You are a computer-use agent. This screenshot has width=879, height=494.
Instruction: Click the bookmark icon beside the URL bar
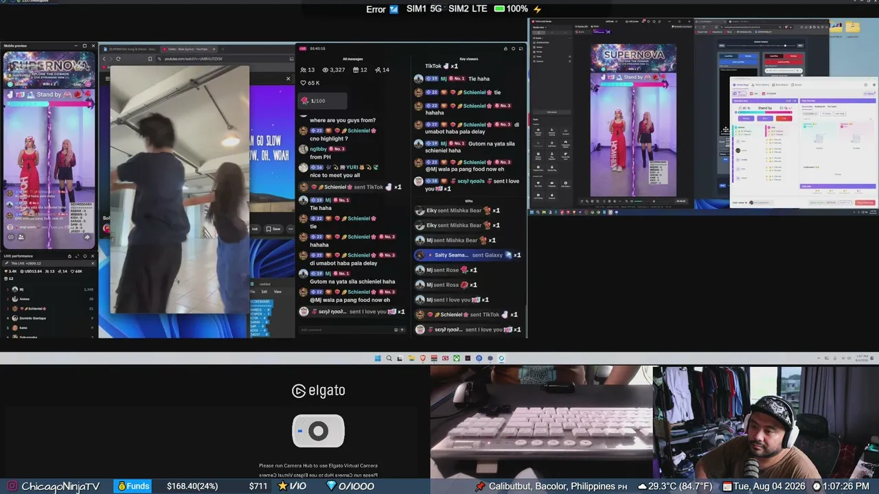150,59
